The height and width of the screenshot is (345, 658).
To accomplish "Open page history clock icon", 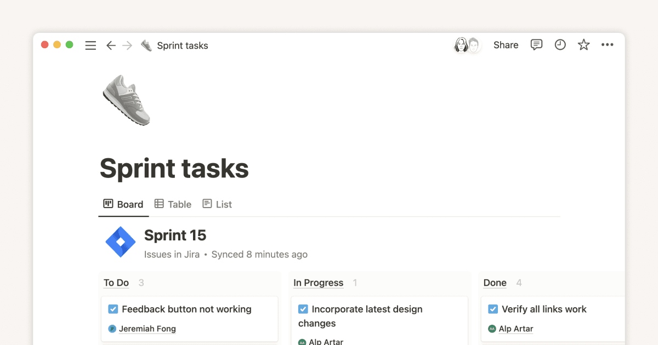I will 560,45.
